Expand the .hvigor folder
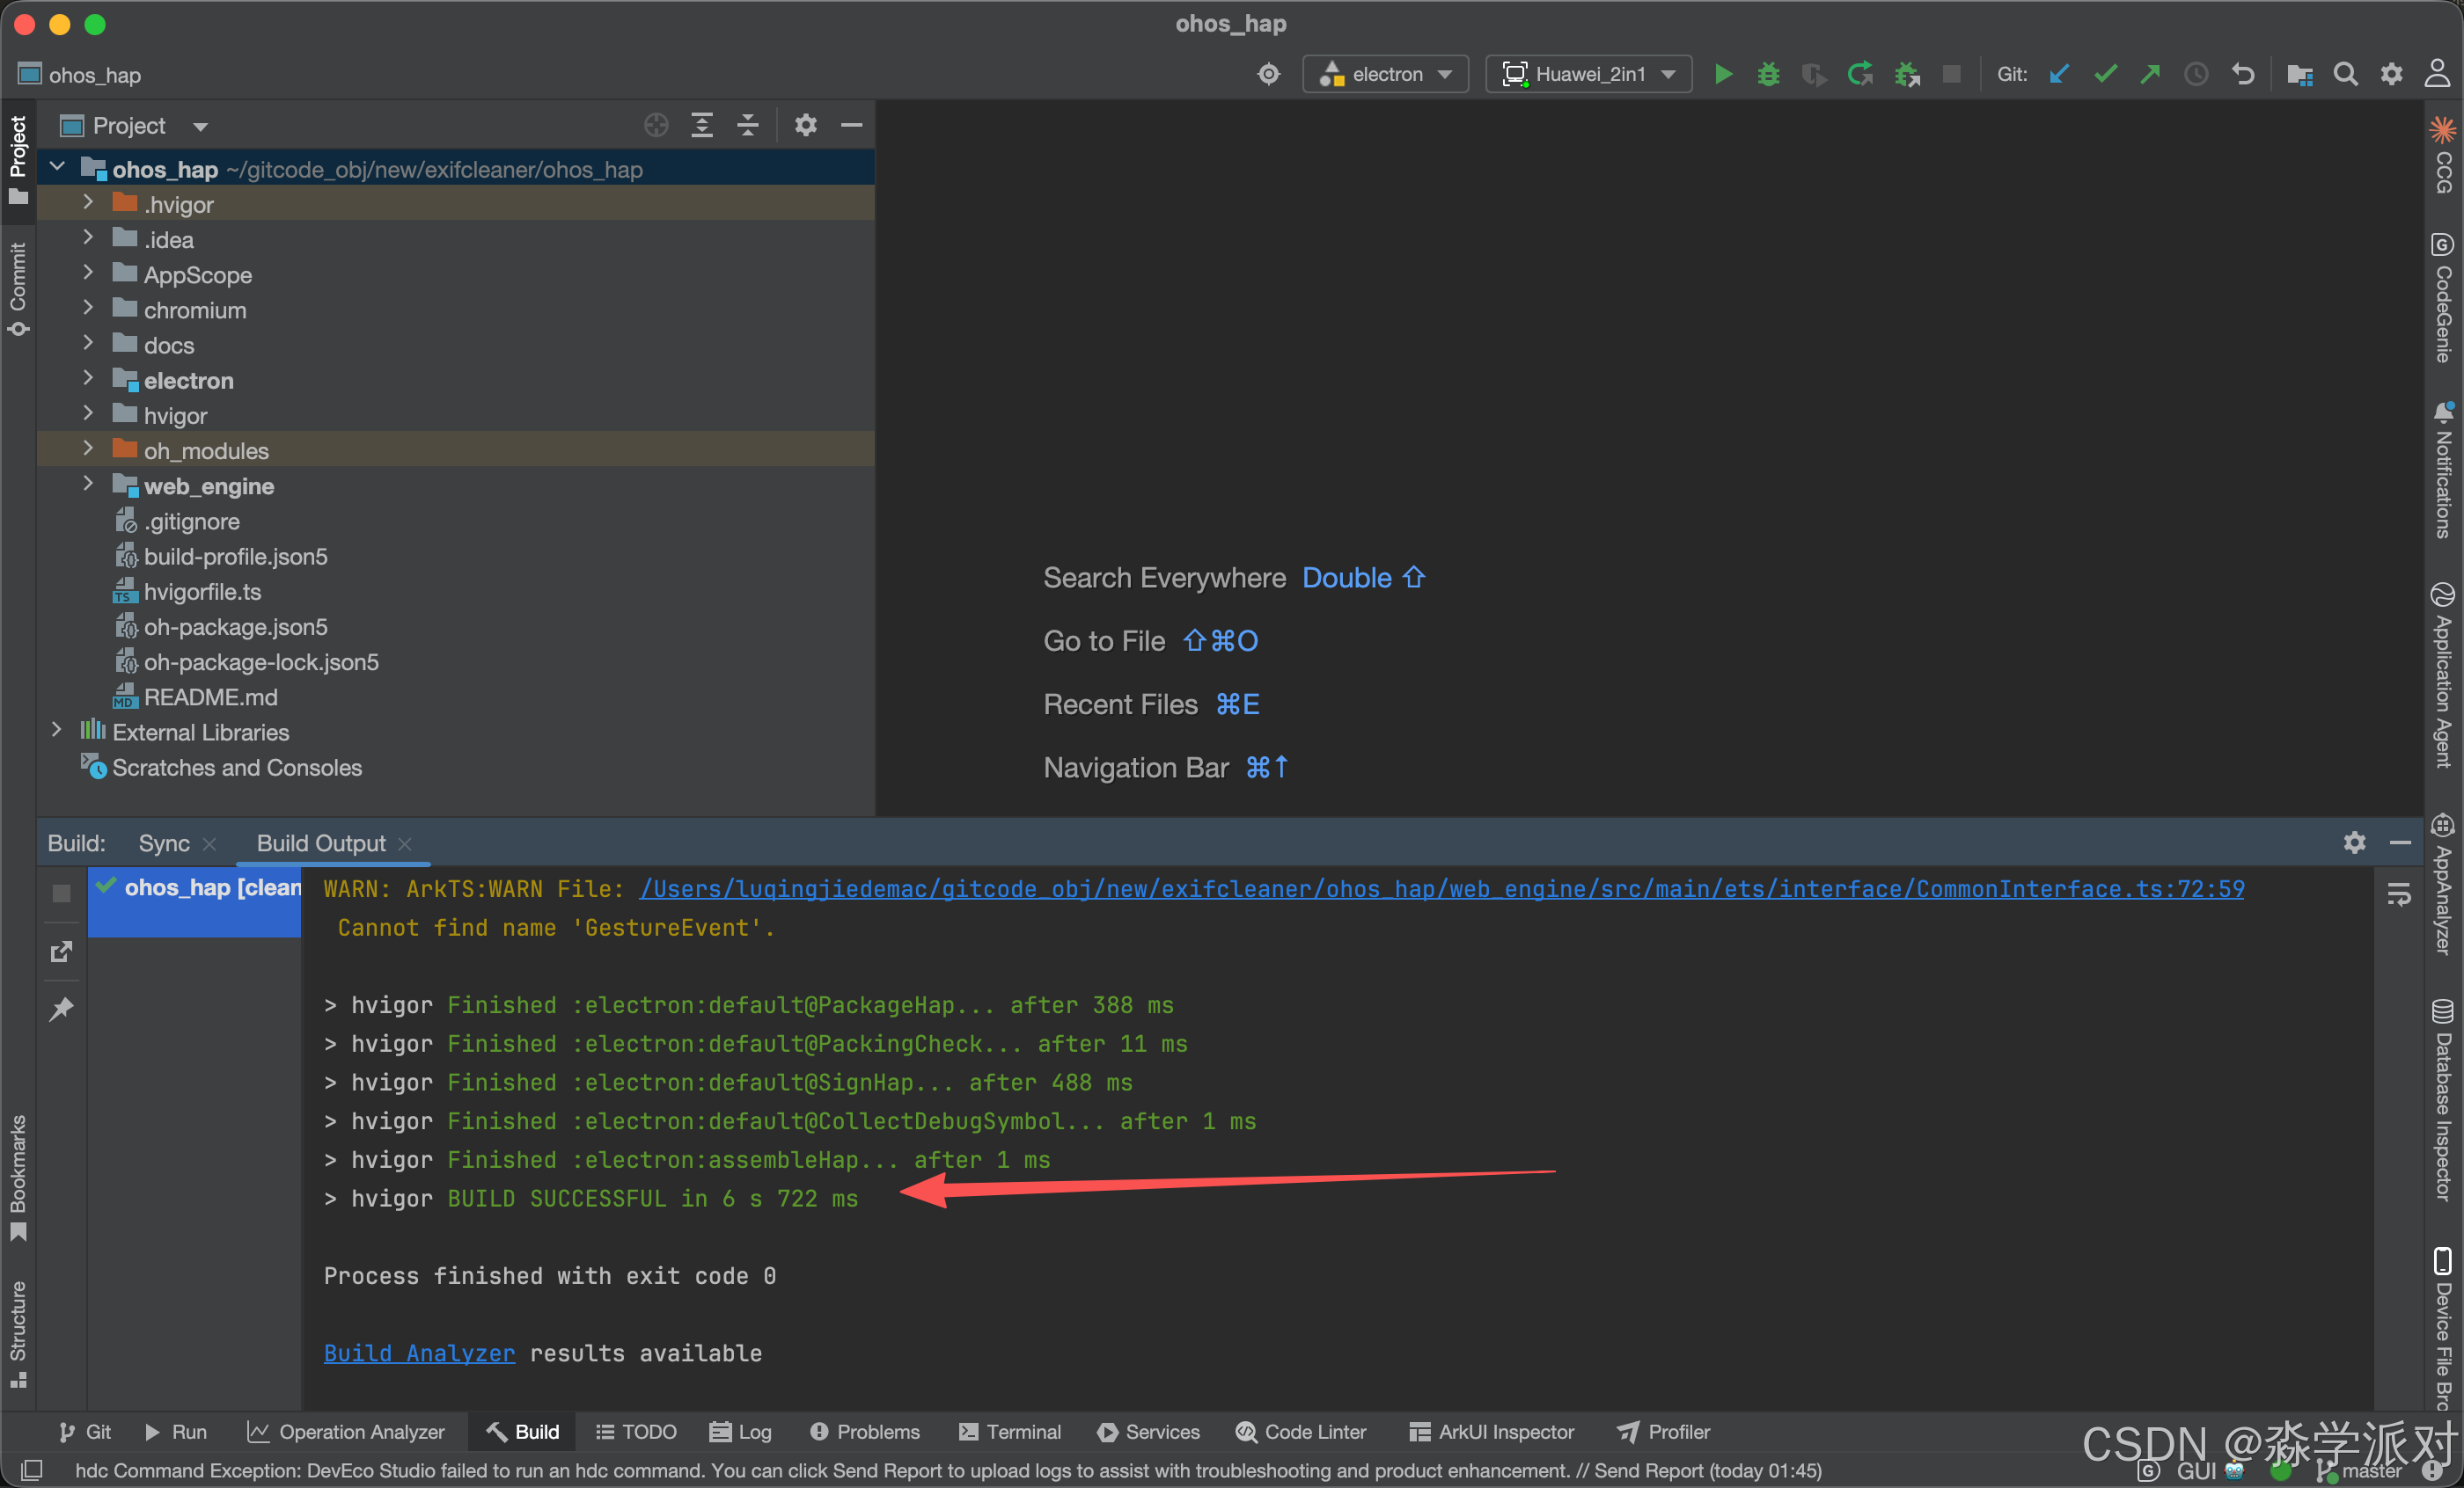The image size is (2464, 1488). coord(88,203)
